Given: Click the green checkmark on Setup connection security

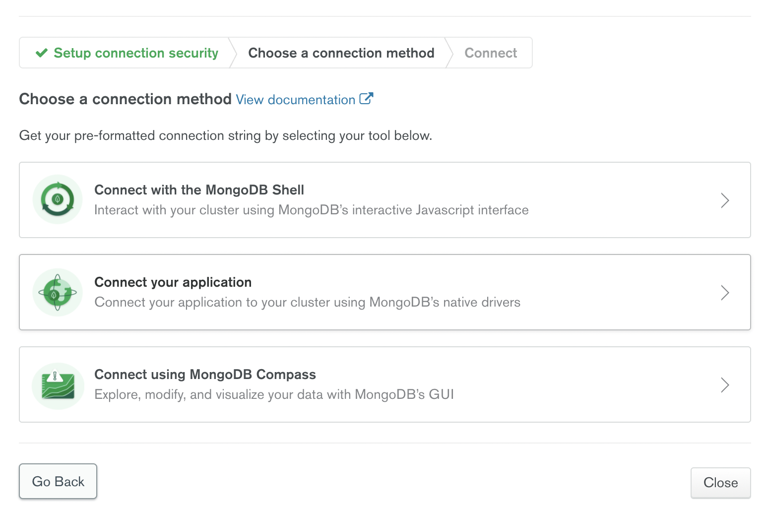Looking at the screenshot, I should (x=42, y=53).
